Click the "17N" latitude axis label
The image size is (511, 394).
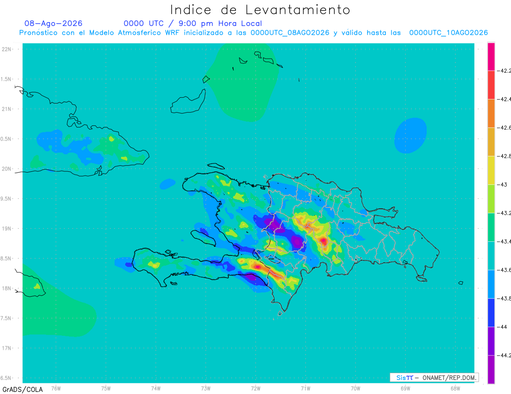[7, 348]
